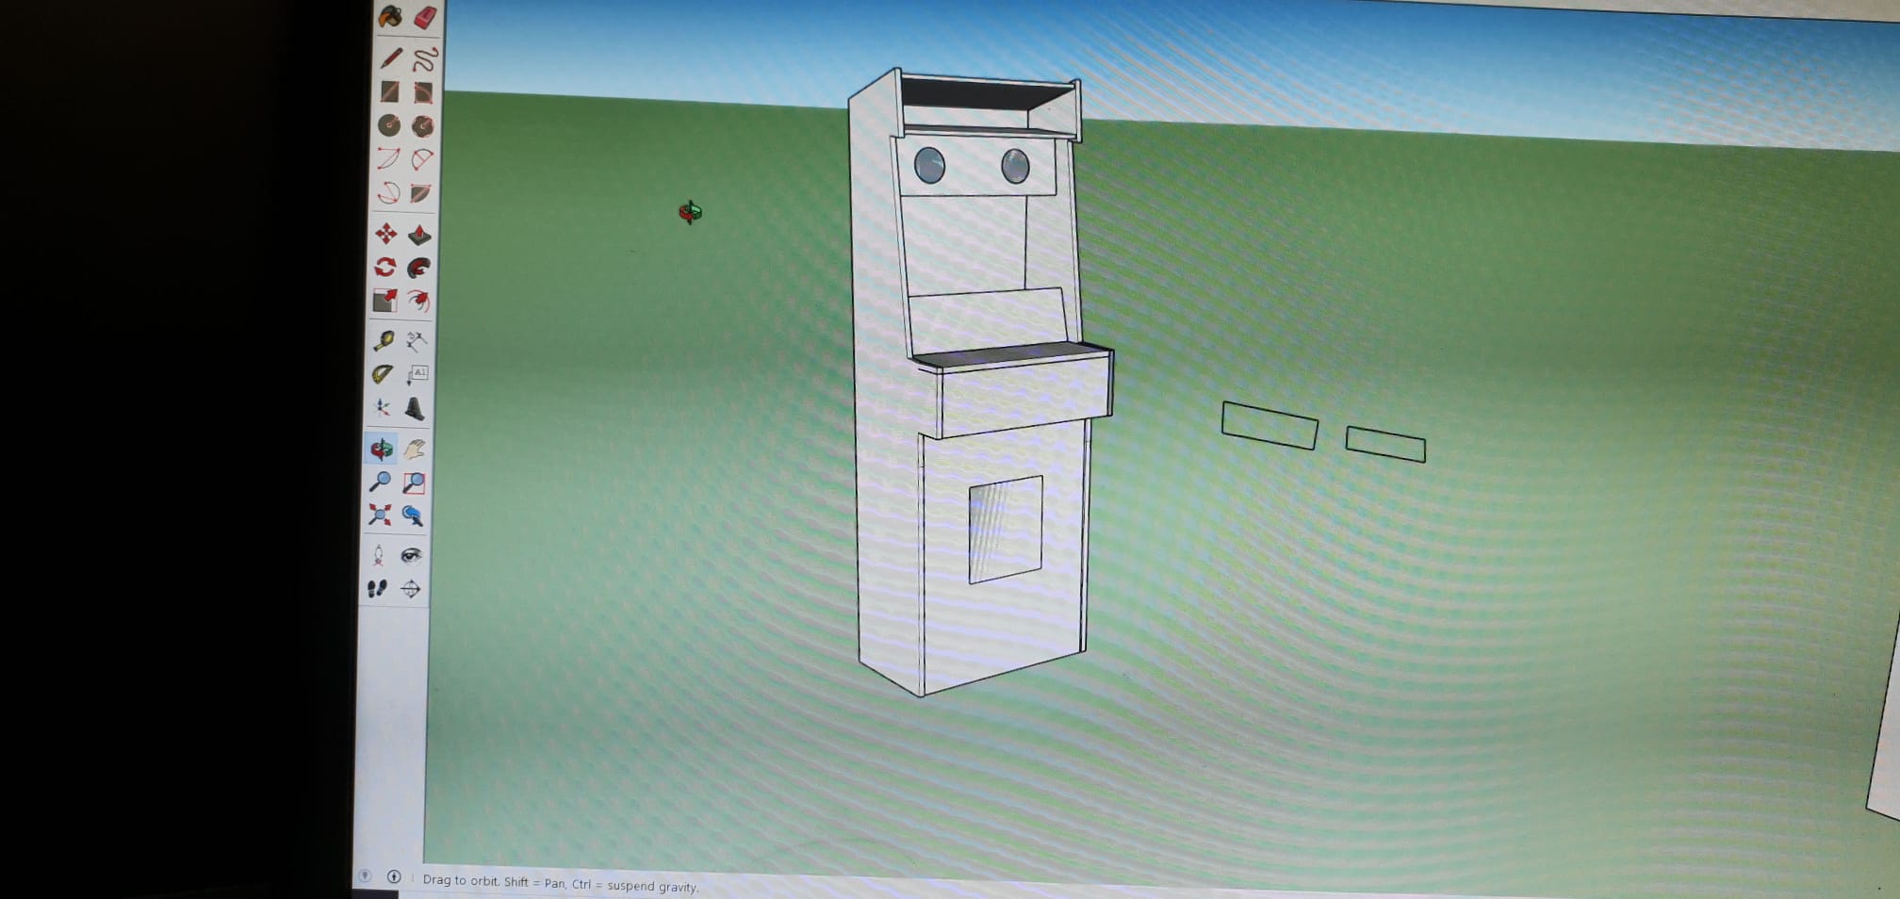Select the Circle tool
This screenshot has height=899, width=1900.
click(388, 124)
